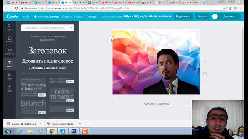The image size is (248, 139).
Task: Click the secure padlock icon in address bar
Action: (x=22, y=8)
